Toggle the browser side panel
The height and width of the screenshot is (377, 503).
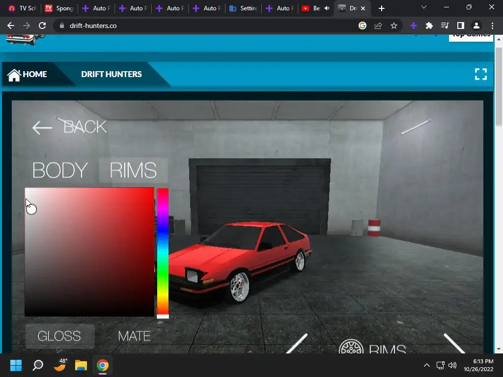click(461, 26)
